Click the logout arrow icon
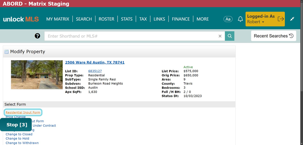The width and height of the screenshot is (303, 145). [x=280, y=19]
